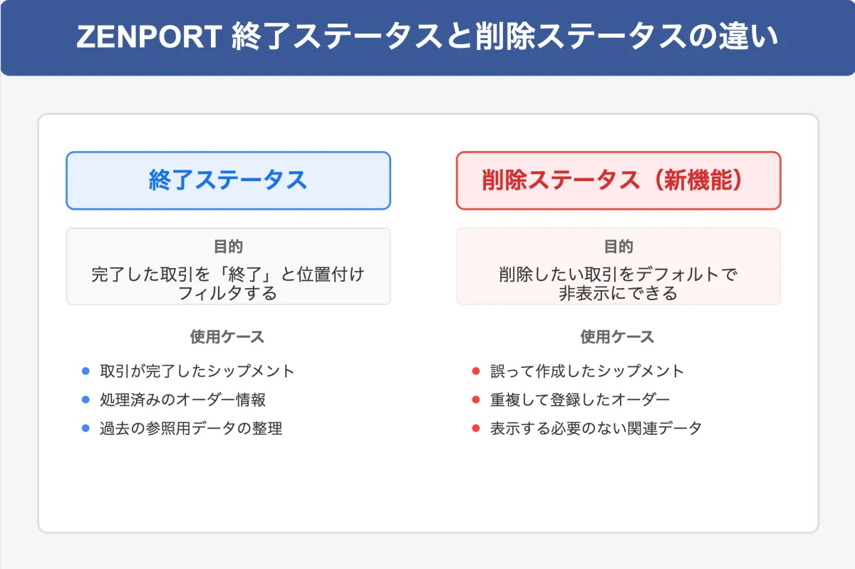855x569 pixels.
Task: Click the blue bullet beside 処理済みのオーダー情報
Action: pyautogui.click(x=85, y=399)
